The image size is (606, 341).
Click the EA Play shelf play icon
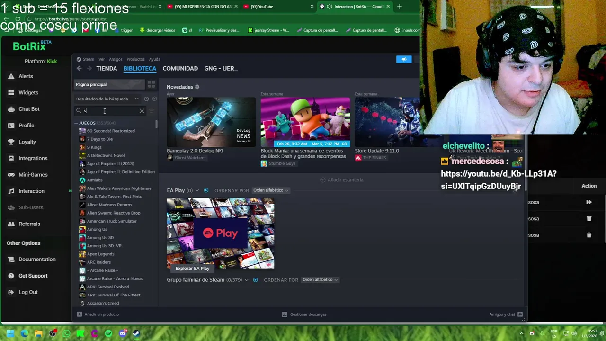coord(206,190)
